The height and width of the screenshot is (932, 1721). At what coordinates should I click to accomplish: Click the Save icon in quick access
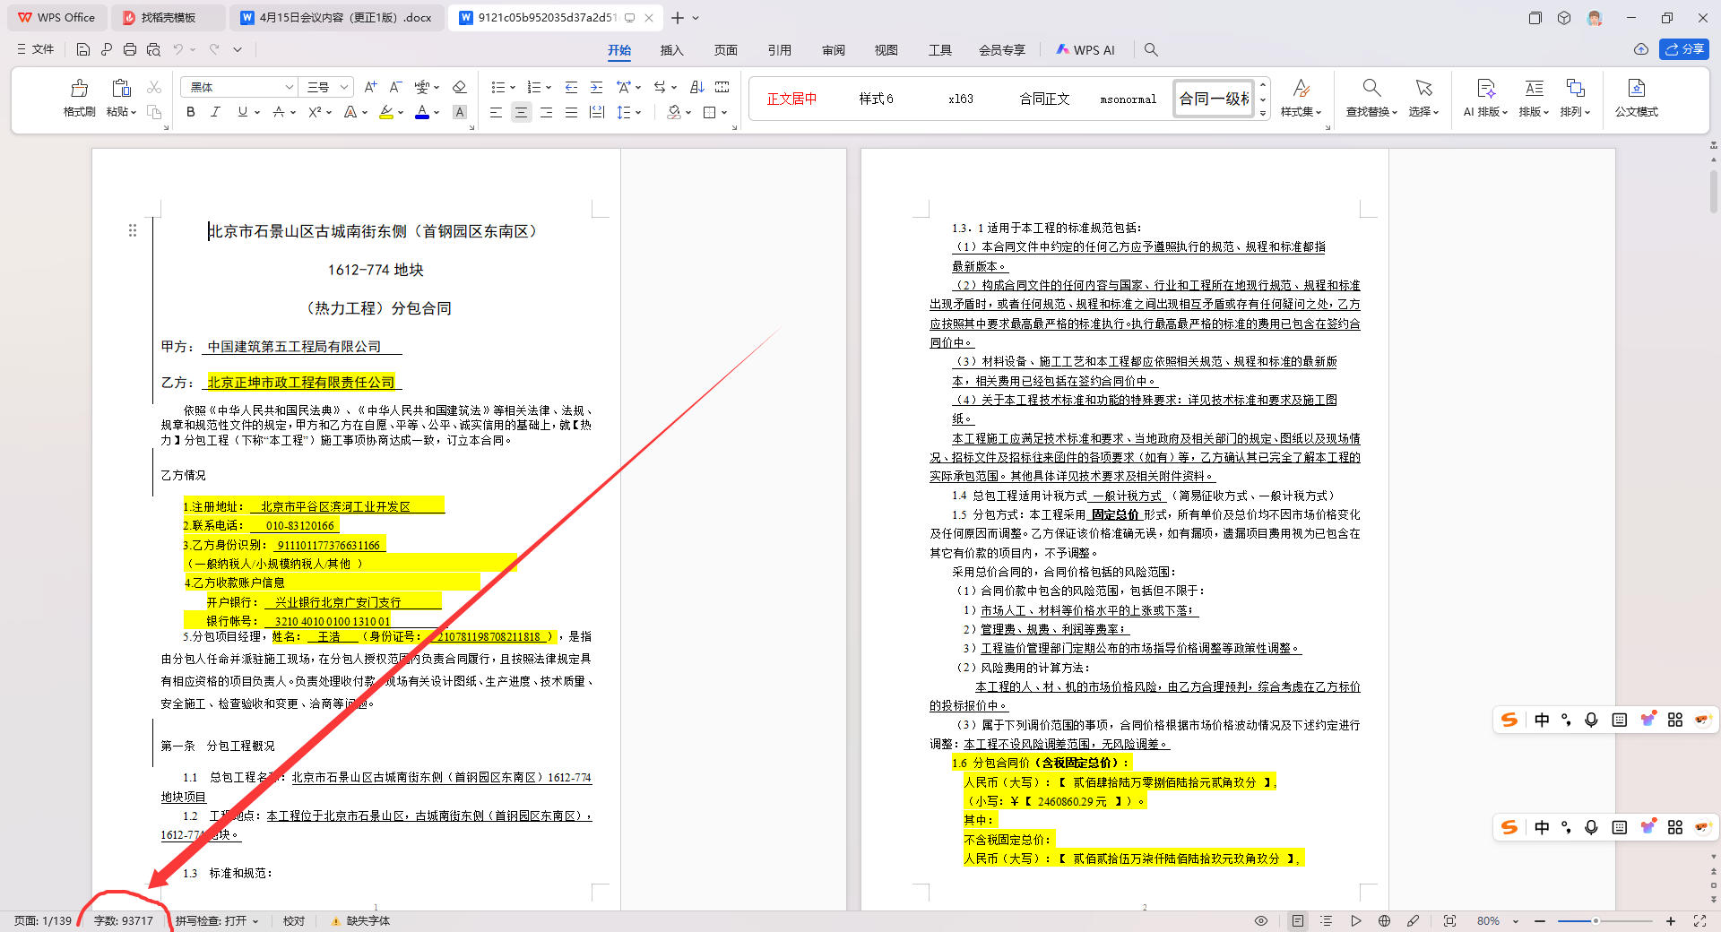point(83,50)
